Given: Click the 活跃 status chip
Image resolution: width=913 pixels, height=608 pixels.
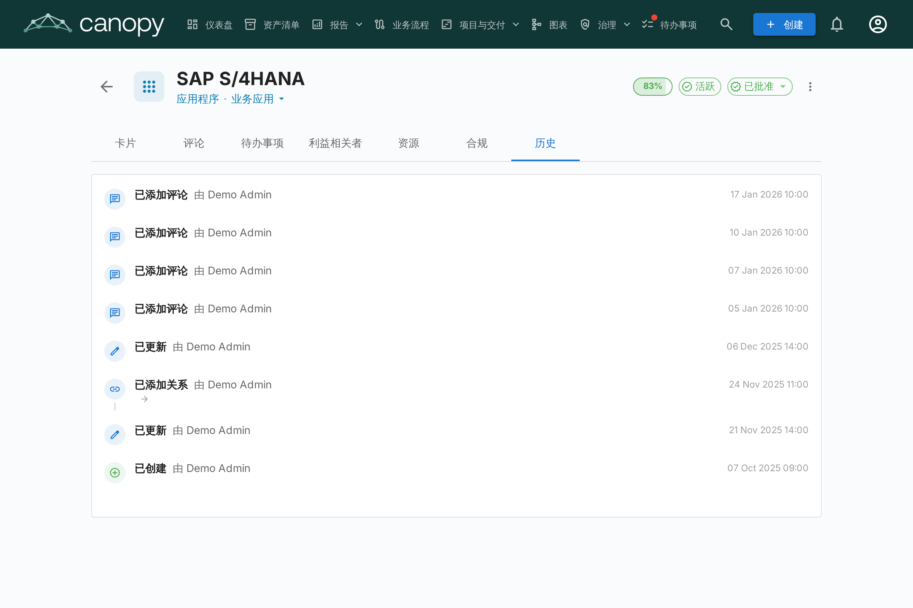Looking at the screenshot, I should [x=700, y=87].
